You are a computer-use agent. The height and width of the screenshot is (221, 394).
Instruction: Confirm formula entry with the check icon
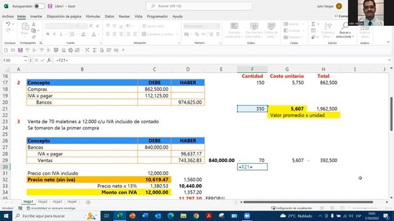click(x=42, y=60)
